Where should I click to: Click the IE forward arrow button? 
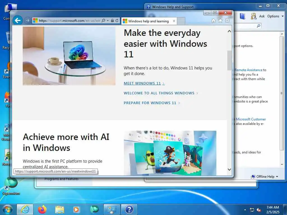pyautogui.click(x=27, y=20)
